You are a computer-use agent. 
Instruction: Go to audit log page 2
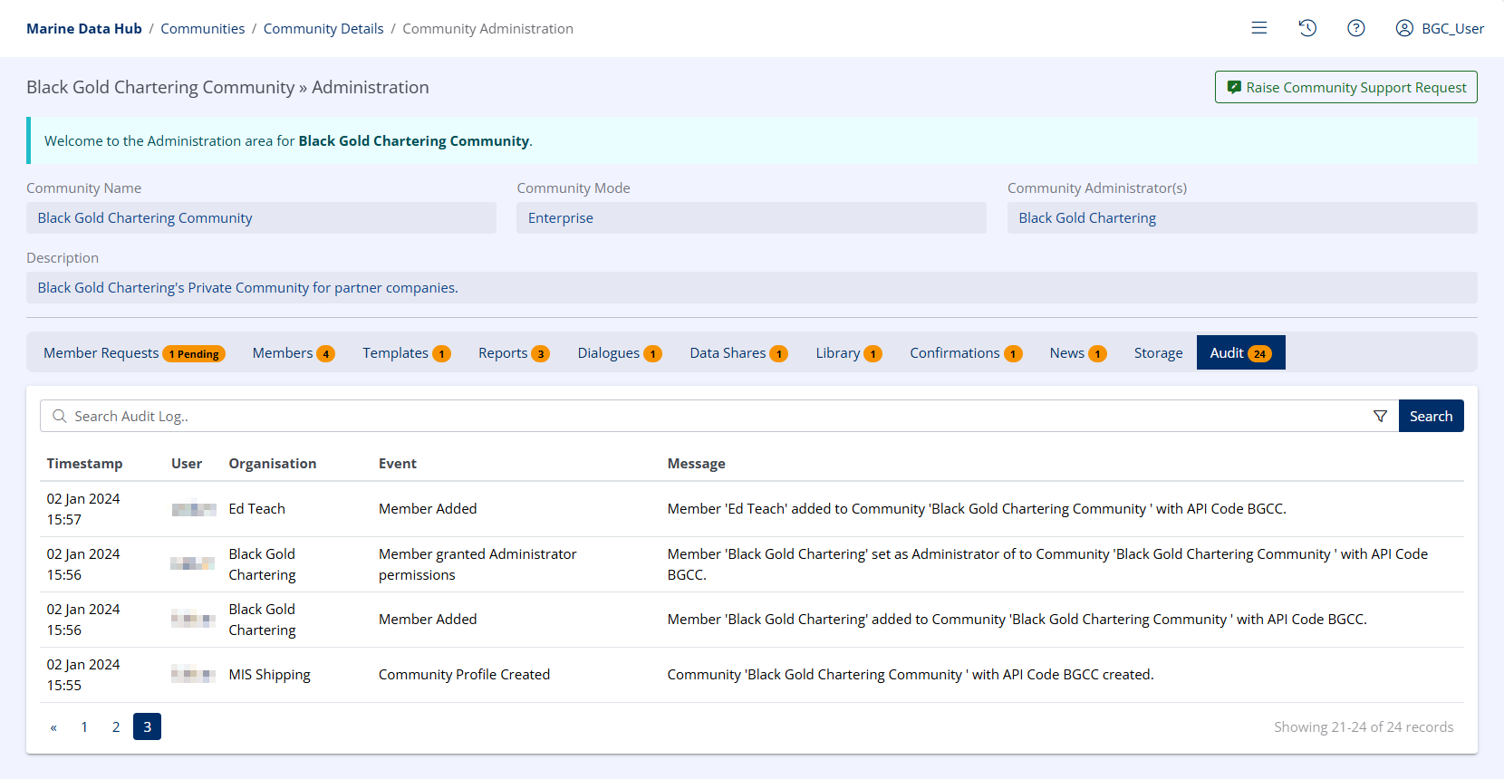116,726
